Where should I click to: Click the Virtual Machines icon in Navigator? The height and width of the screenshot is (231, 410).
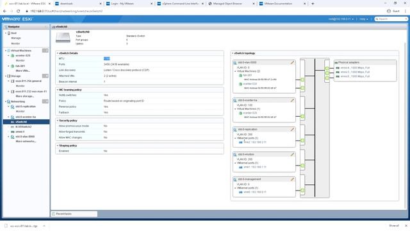(x=8, y=51)
